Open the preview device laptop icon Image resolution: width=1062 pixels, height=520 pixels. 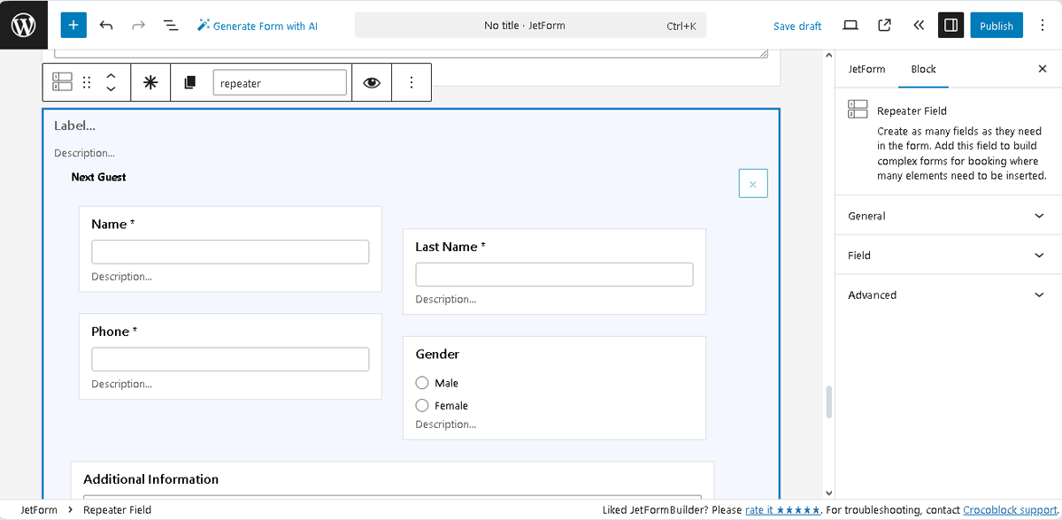click(850, 26)
